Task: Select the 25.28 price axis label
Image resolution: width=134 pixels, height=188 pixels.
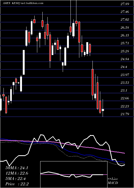Action: [125, 51]
